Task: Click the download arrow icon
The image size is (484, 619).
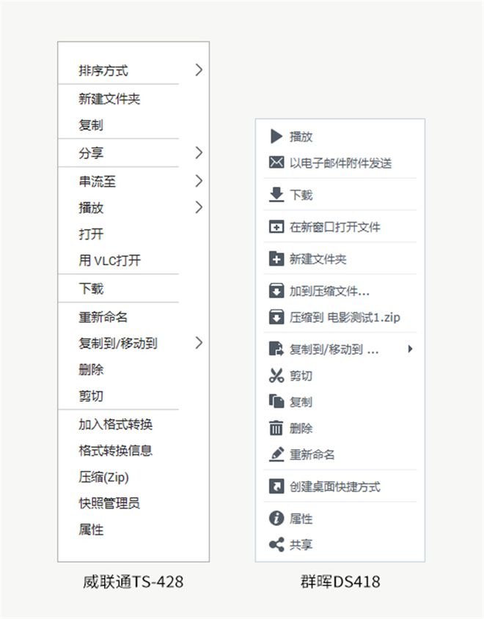Action: pos(276,195)
